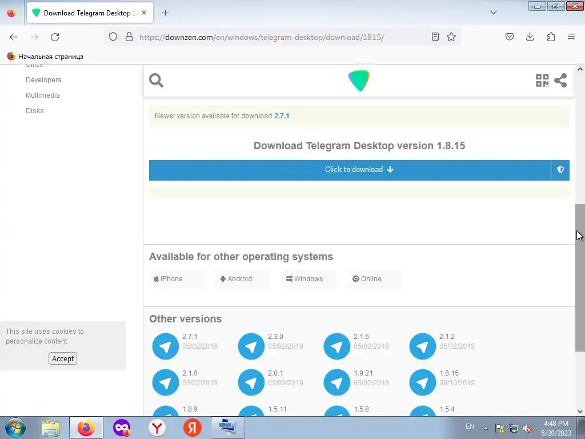Open the Firefox downloads panel
Viewport: 585px width, 439px height.
(530, 37)
